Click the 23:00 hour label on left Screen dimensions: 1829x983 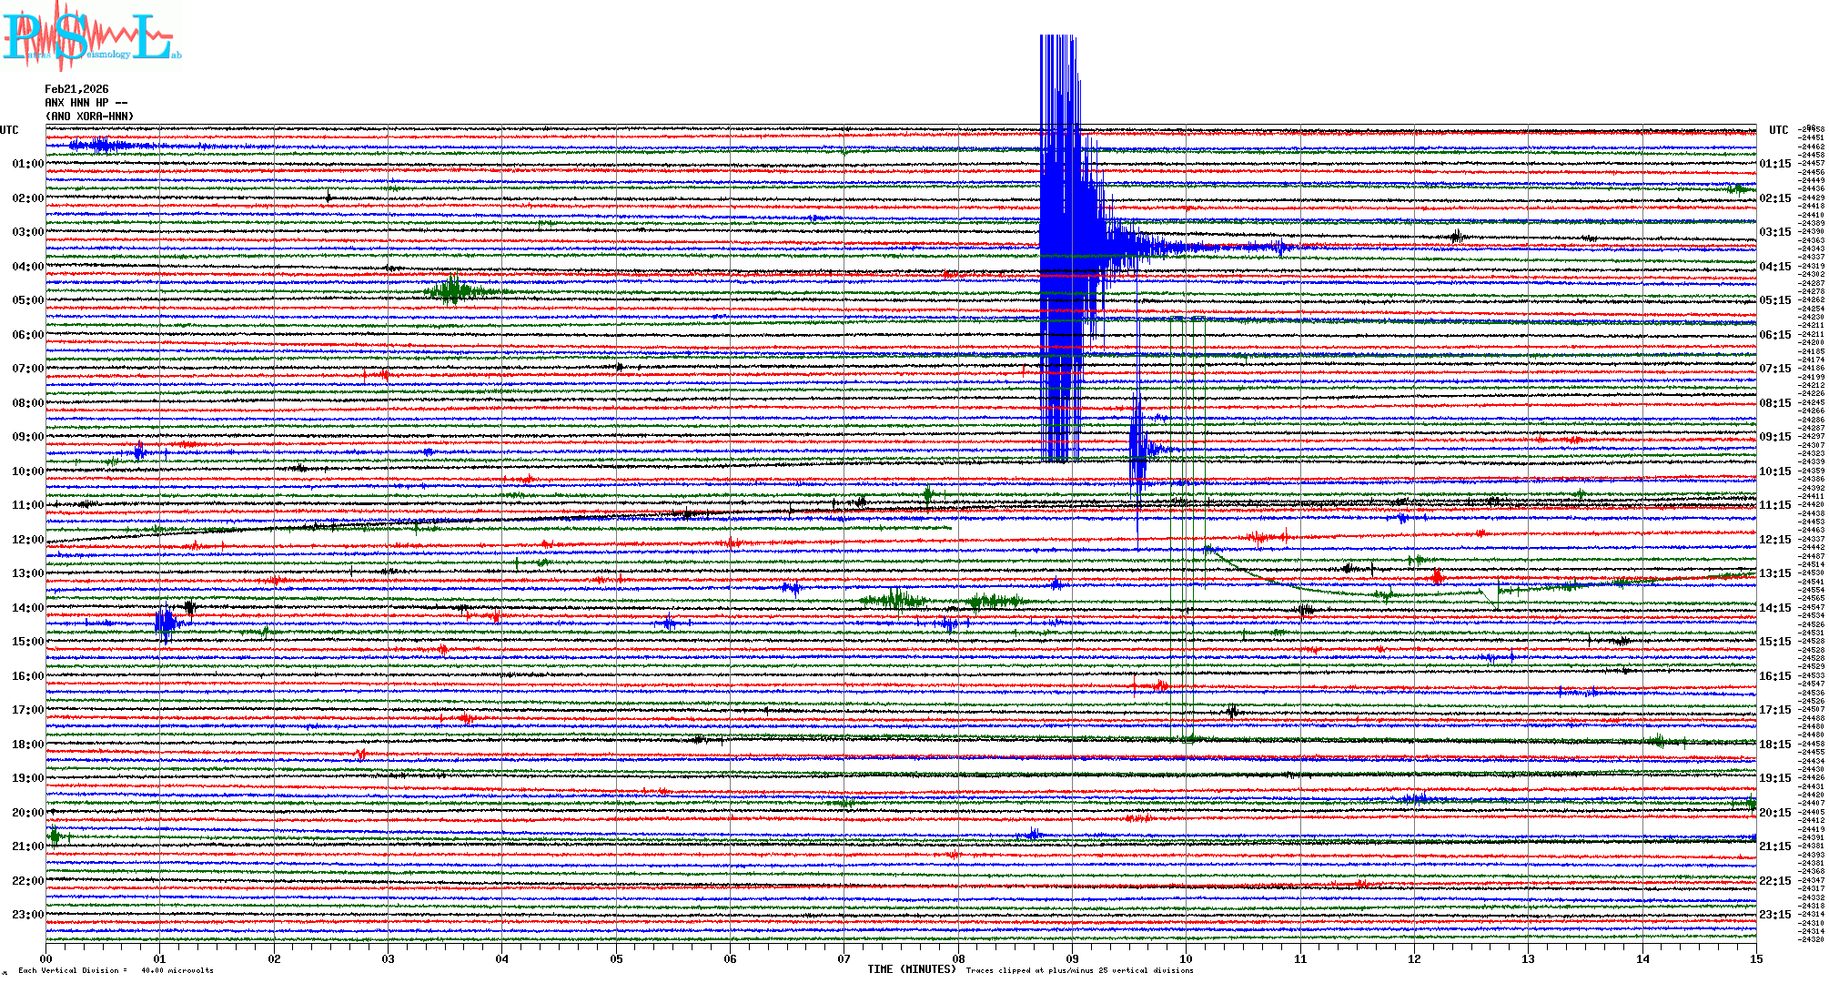(27, 915)
